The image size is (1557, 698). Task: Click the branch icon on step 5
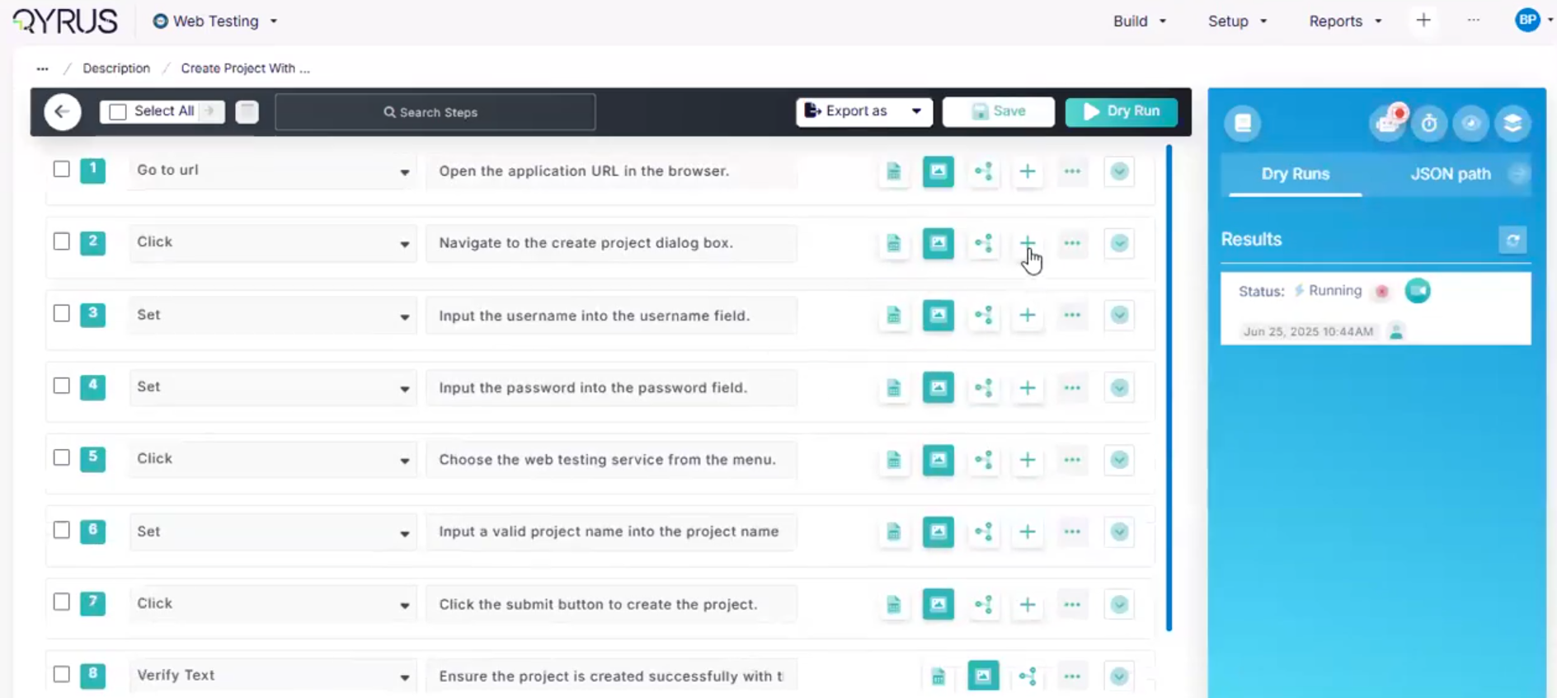coord(983,460)
